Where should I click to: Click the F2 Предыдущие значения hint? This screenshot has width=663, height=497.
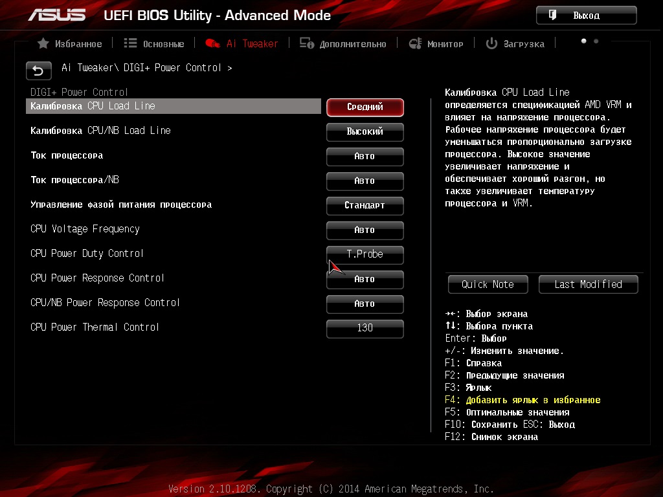(504, 375)
